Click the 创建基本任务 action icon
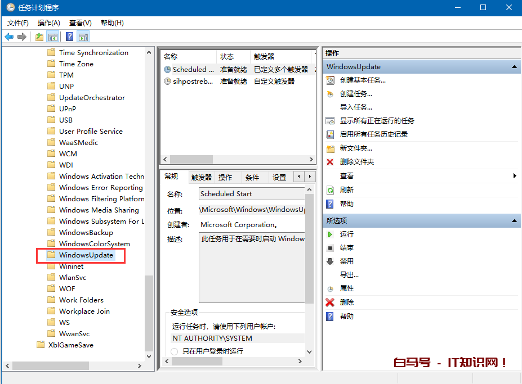The height and width of the screenshot is (384, 522). coord(330,80)
